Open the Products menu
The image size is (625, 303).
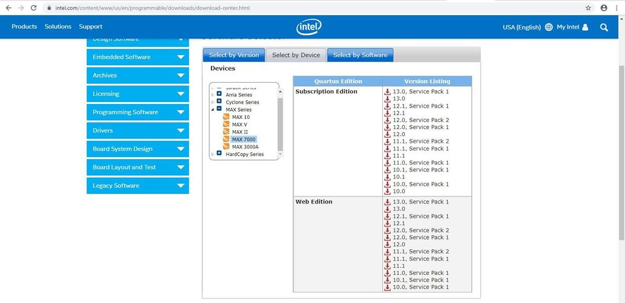tap(24, 27)
